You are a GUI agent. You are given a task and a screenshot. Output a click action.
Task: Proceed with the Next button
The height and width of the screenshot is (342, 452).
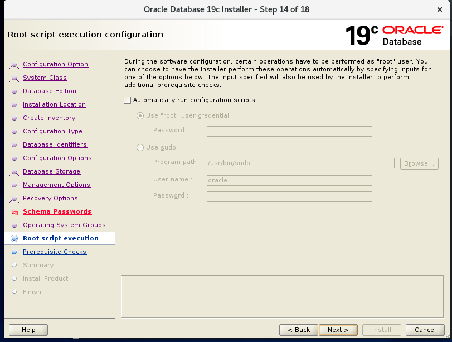[338, 330]
